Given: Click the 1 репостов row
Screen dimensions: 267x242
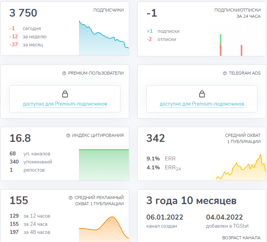Looking at the screenshot, I should [27, 170].
